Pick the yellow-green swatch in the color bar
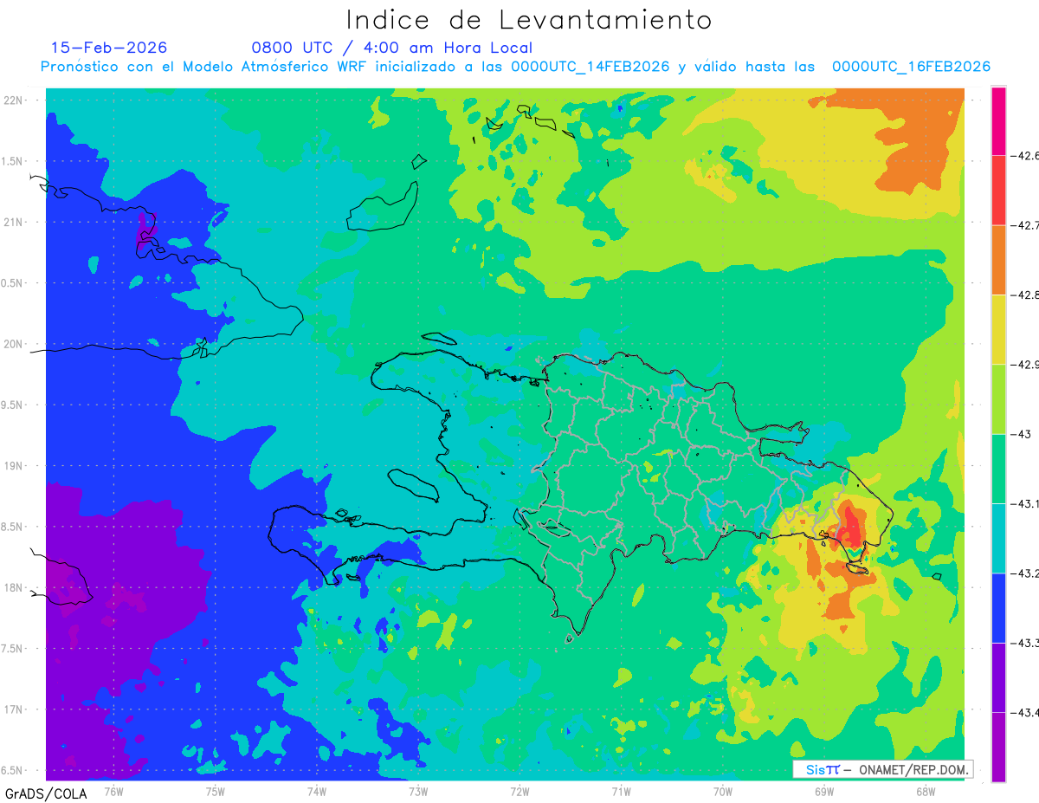 tap(998, 398)
